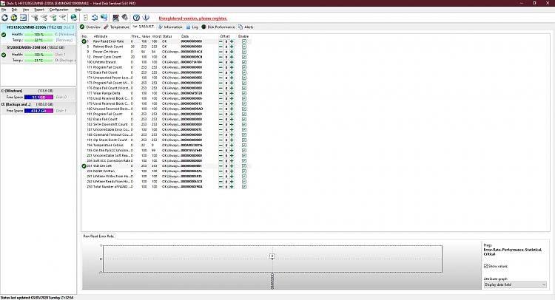Click the plus offset icon for Wear Range Delta
The image size is (555, 300).
coord(232,93)
